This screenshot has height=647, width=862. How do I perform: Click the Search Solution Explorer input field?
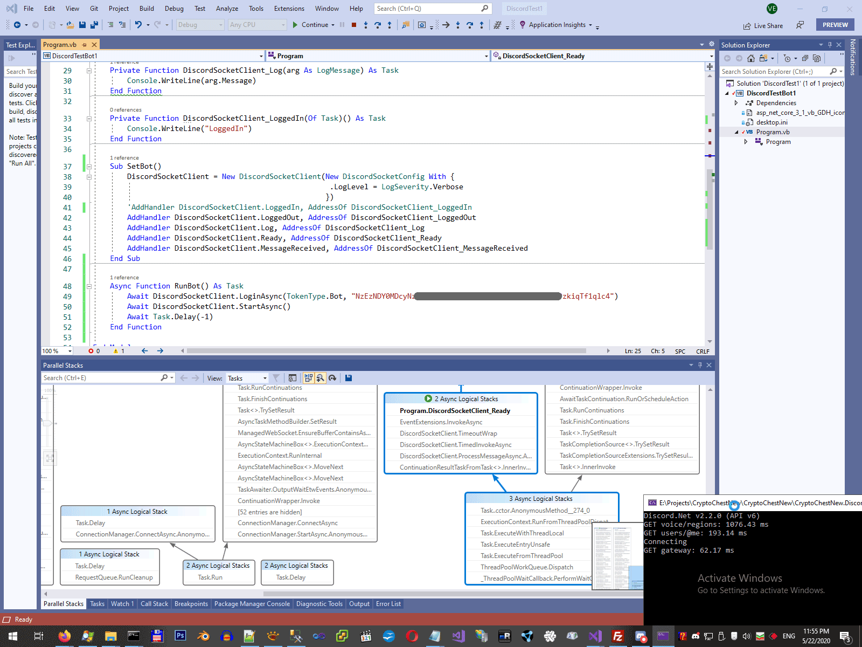pos(773,72)
